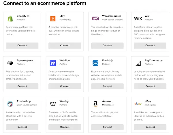Click 'Marketplace' label under Amazon

108,105
